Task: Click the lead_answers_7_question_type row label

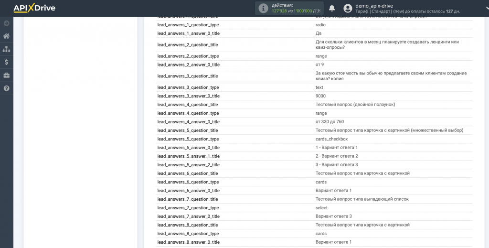Action: [x=188, y=208]
